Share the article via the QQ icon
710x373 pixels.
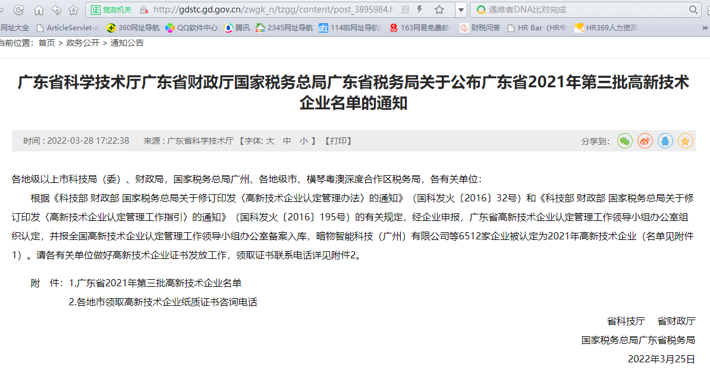(x=665, y=141)
